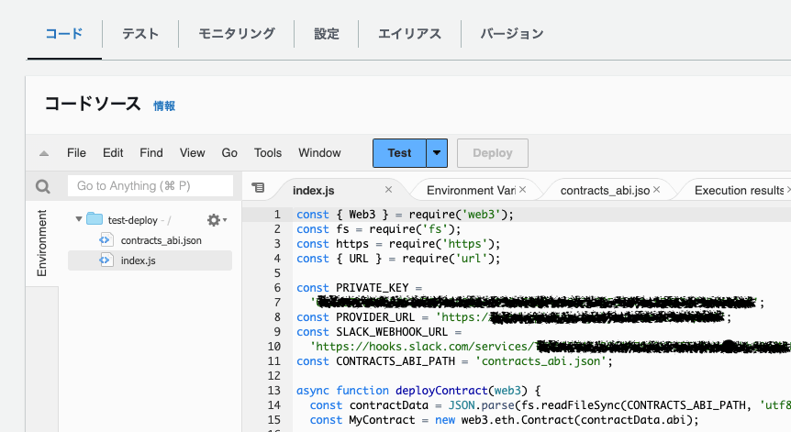Select the Environment Variables editor tab
This screenshot has width=791, height=432.
point(471,191)
